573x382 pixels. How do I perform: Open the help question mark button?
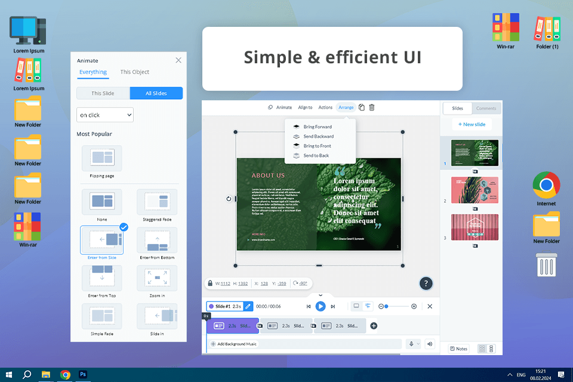(426, 284)
